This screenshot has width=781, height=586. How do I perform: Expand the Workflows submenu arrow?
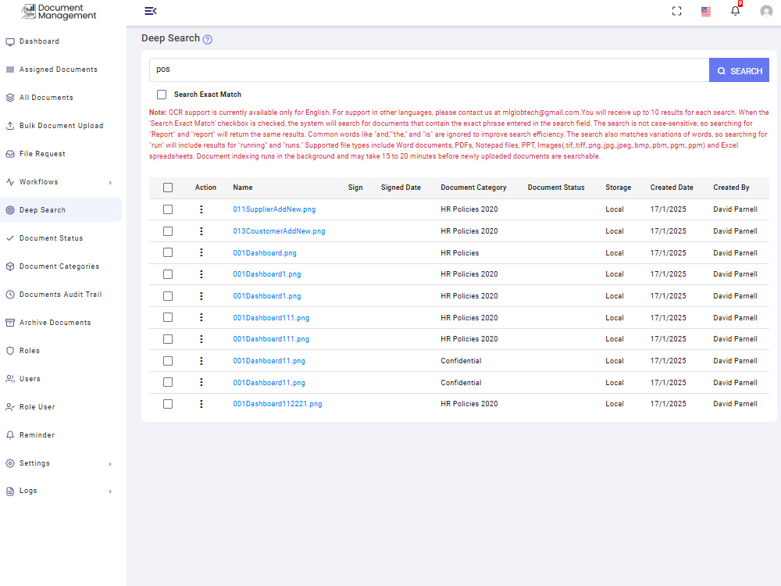(x=110, y=182)
